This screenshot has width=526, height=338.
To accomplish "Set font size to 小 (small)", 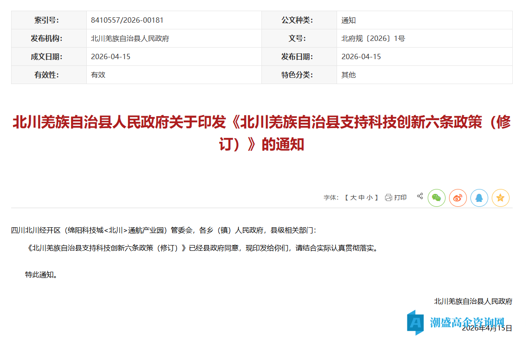I will coord(369,198).
